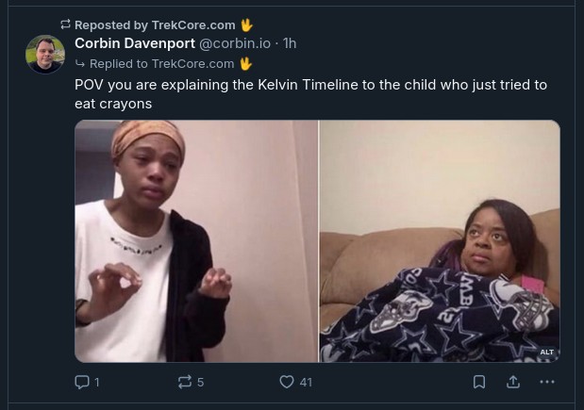Image resolution: width=584 pixels, height=410 pixels.
Task: Click the reply count number 1
Action: point(97,382)
